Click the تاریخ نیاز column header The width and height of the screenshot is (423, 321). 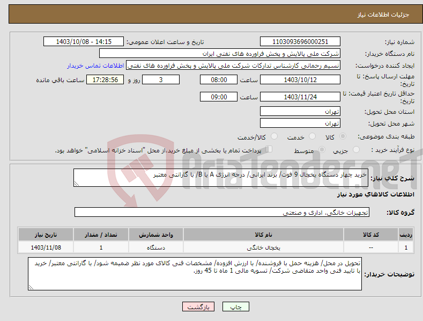pyautogui.click(x=46, y=235)
